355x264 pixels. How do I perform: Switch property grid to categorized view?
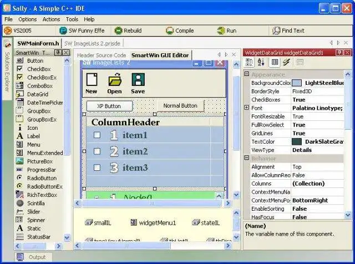249,62
